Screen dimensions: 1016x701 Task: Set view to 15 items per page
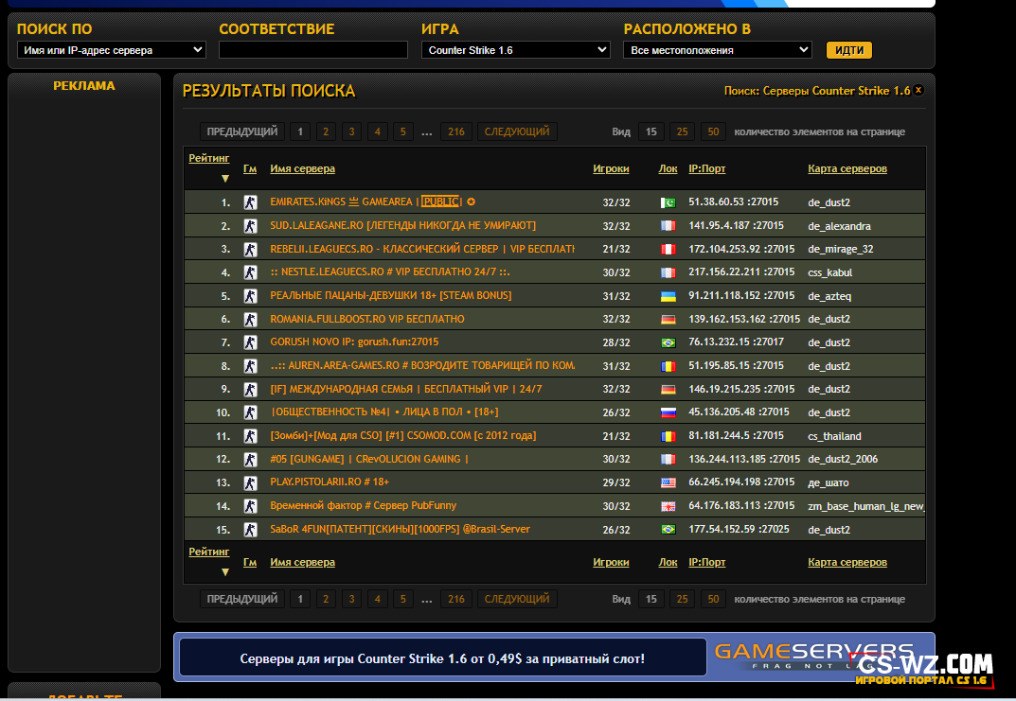point(651,131)
